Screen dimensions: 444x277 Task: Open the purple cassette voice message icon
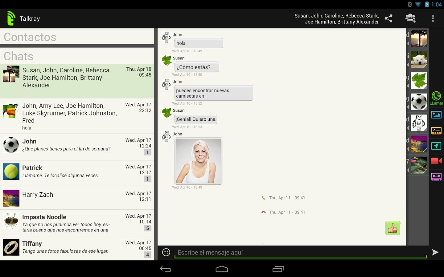click(436, 177)
